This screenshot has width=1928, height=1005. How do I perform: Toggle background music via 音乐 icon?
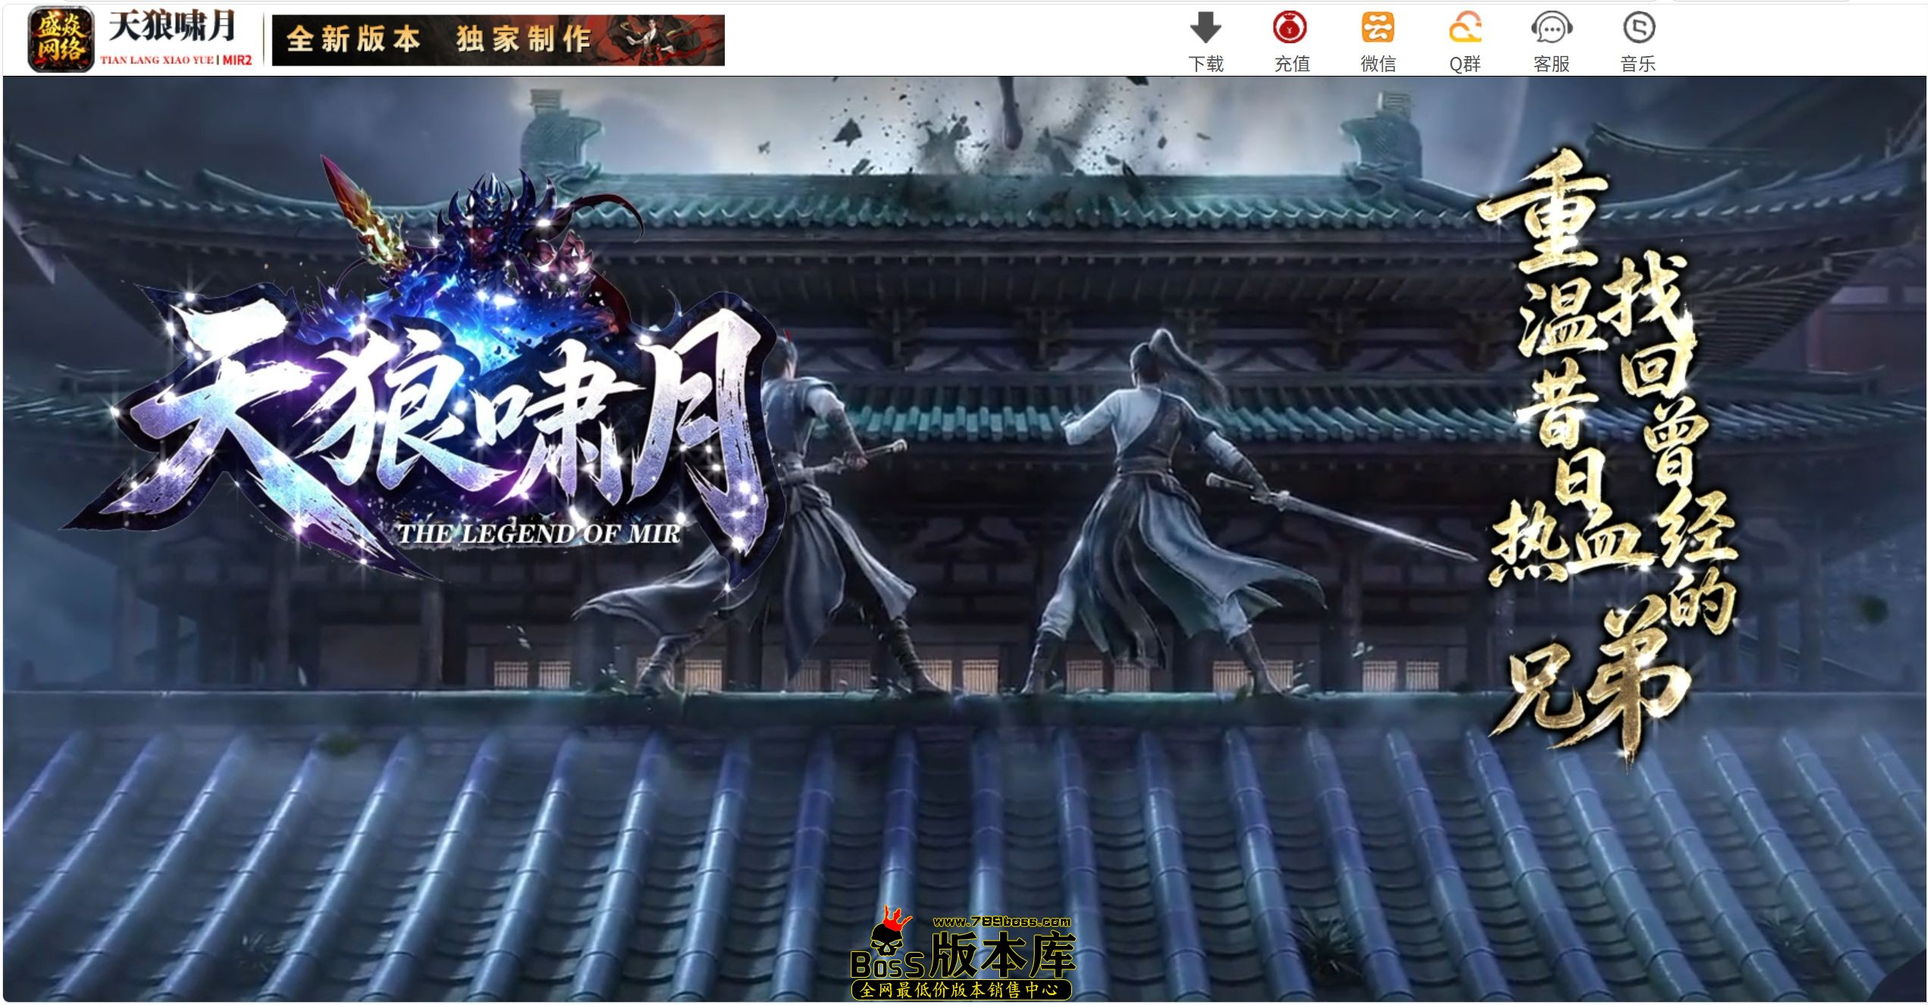1638,28
